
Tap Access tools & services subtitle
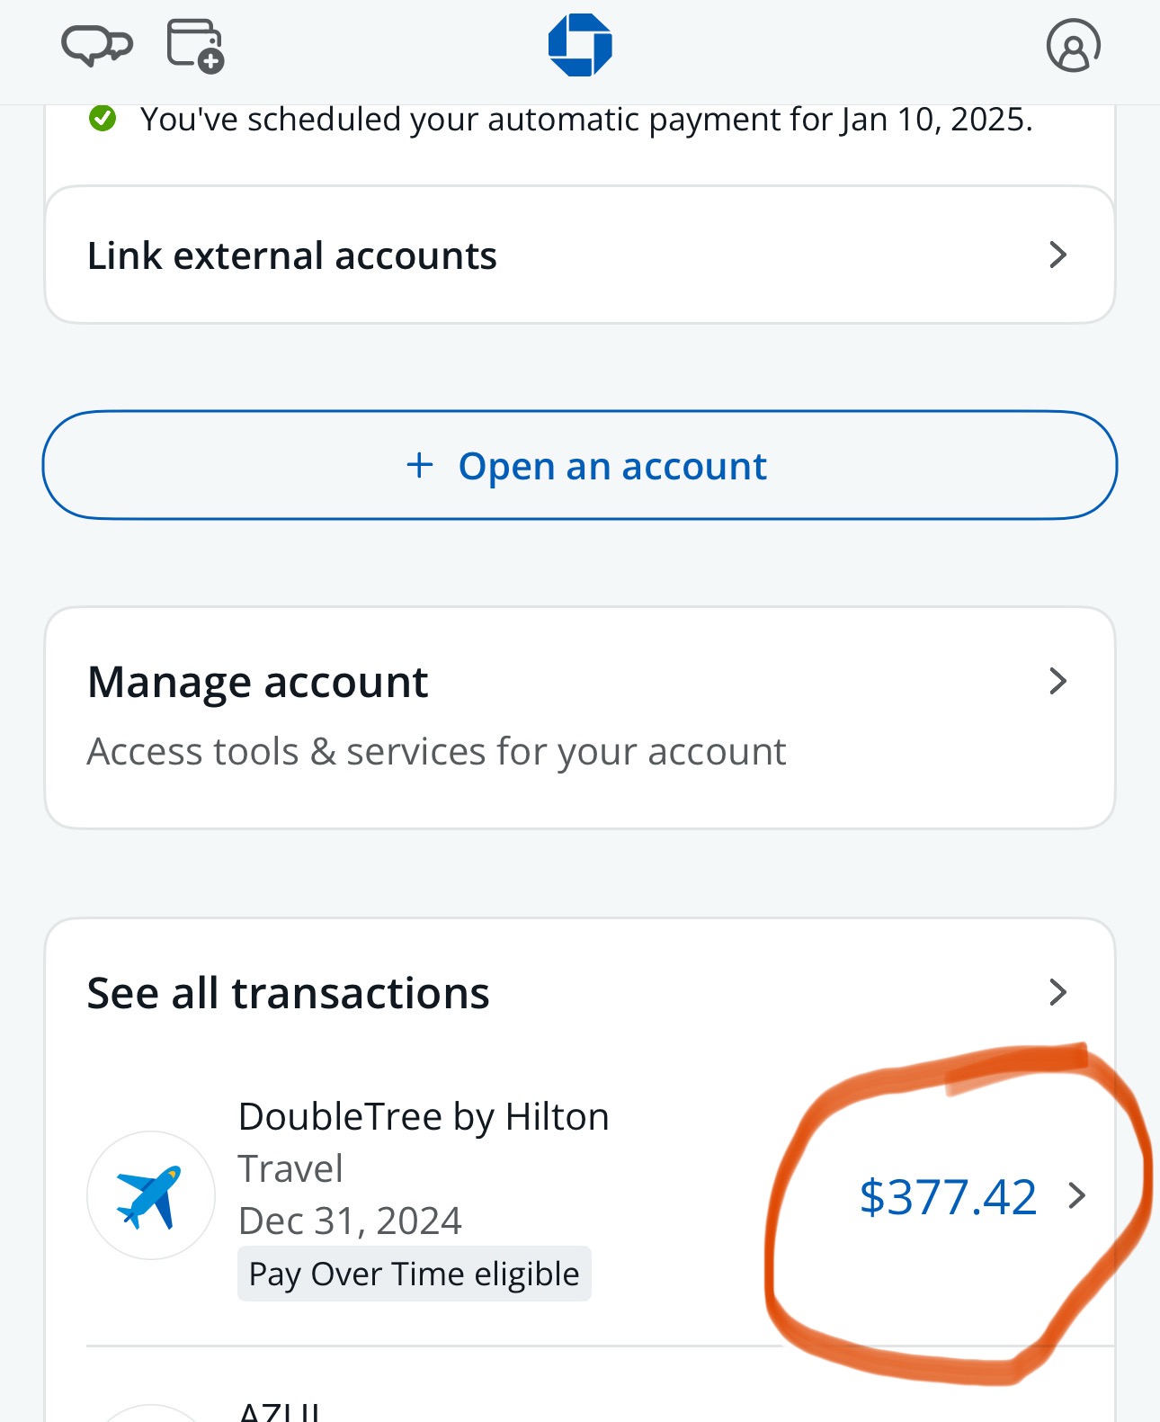pyautogui.click(x=436, y=752)
